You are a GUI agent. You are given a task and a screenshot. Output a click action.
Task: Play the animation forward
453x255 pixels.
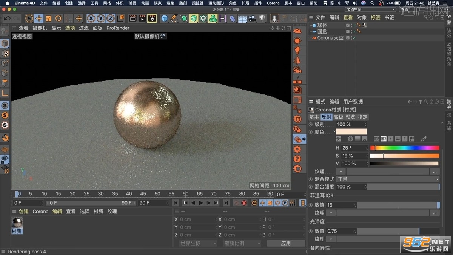pyautogui.click(x=201, y=203)
